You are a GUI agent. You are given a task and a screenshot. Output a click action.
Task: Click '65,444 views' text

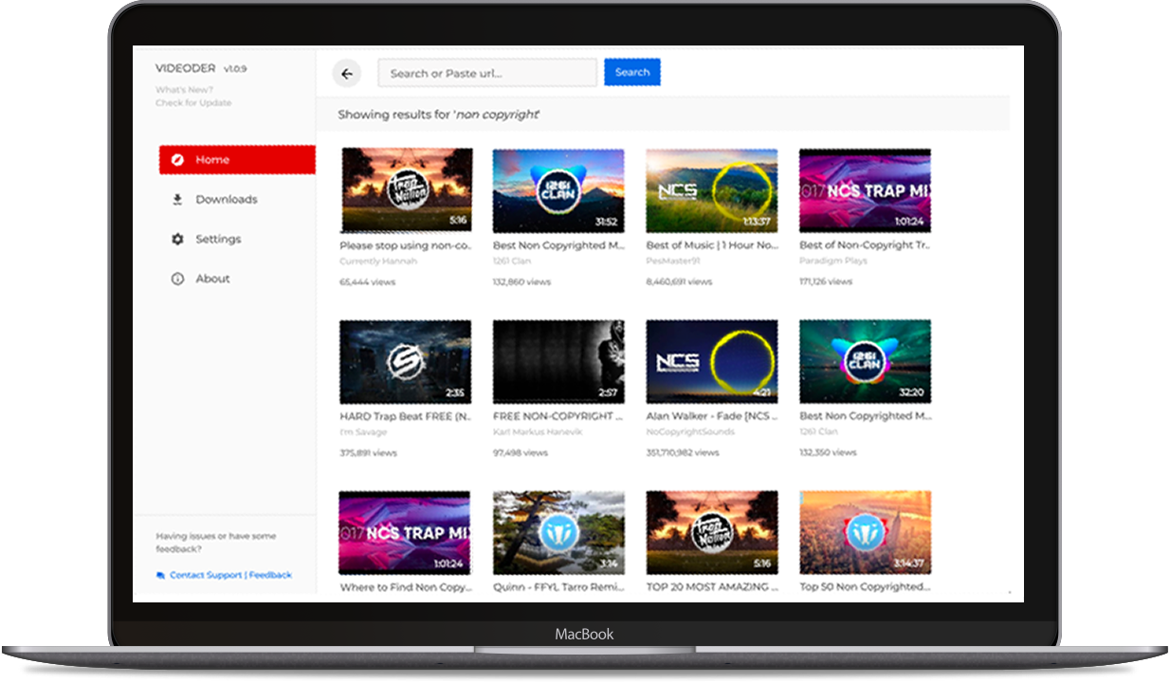(368, 282)
